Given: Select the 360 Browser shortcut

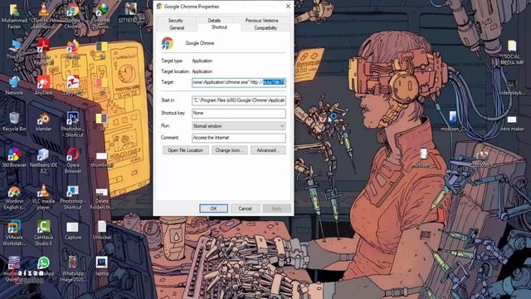Looking at the screenshot, I should pos(14,157).
